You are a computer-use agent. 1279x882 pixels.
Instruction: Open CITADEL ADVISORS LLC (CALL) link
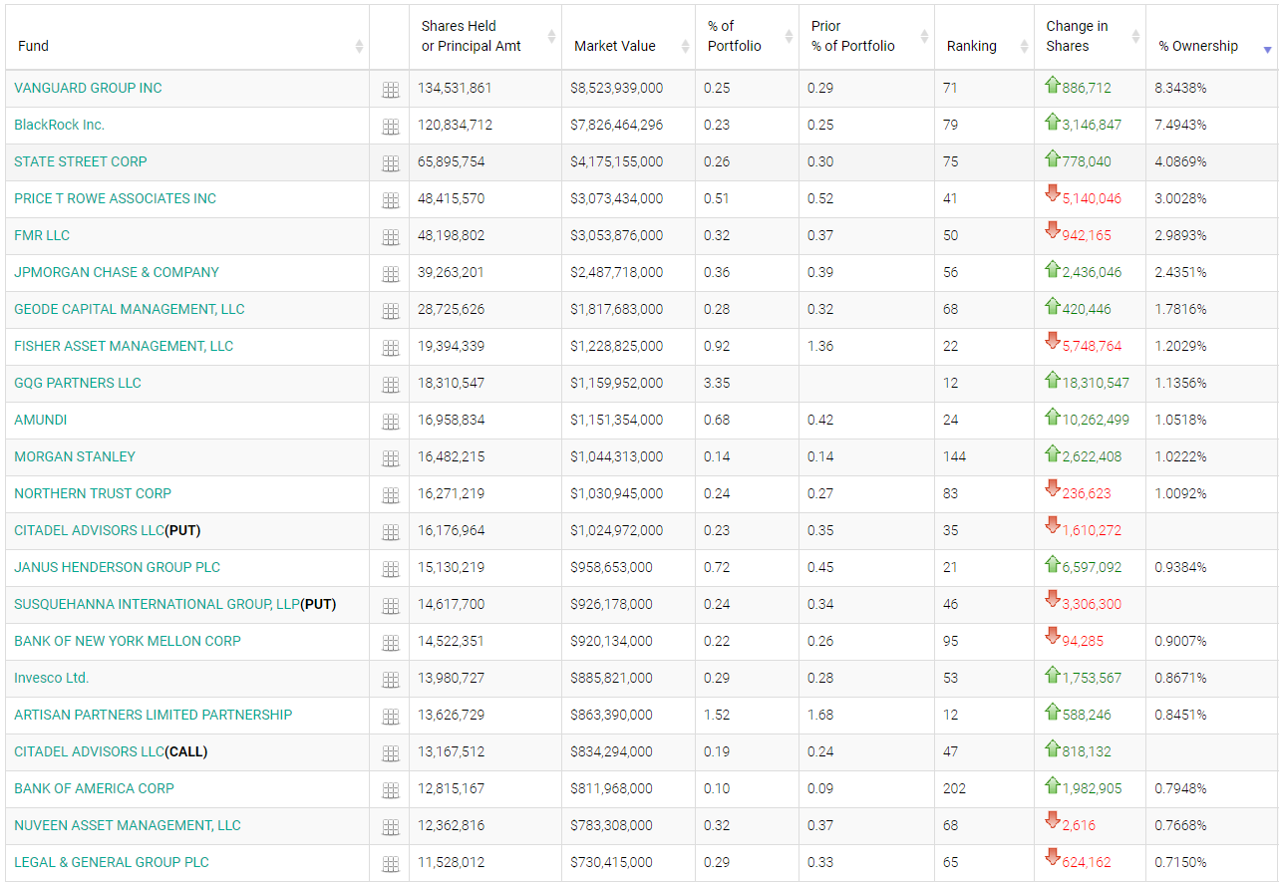pos(89,751)
